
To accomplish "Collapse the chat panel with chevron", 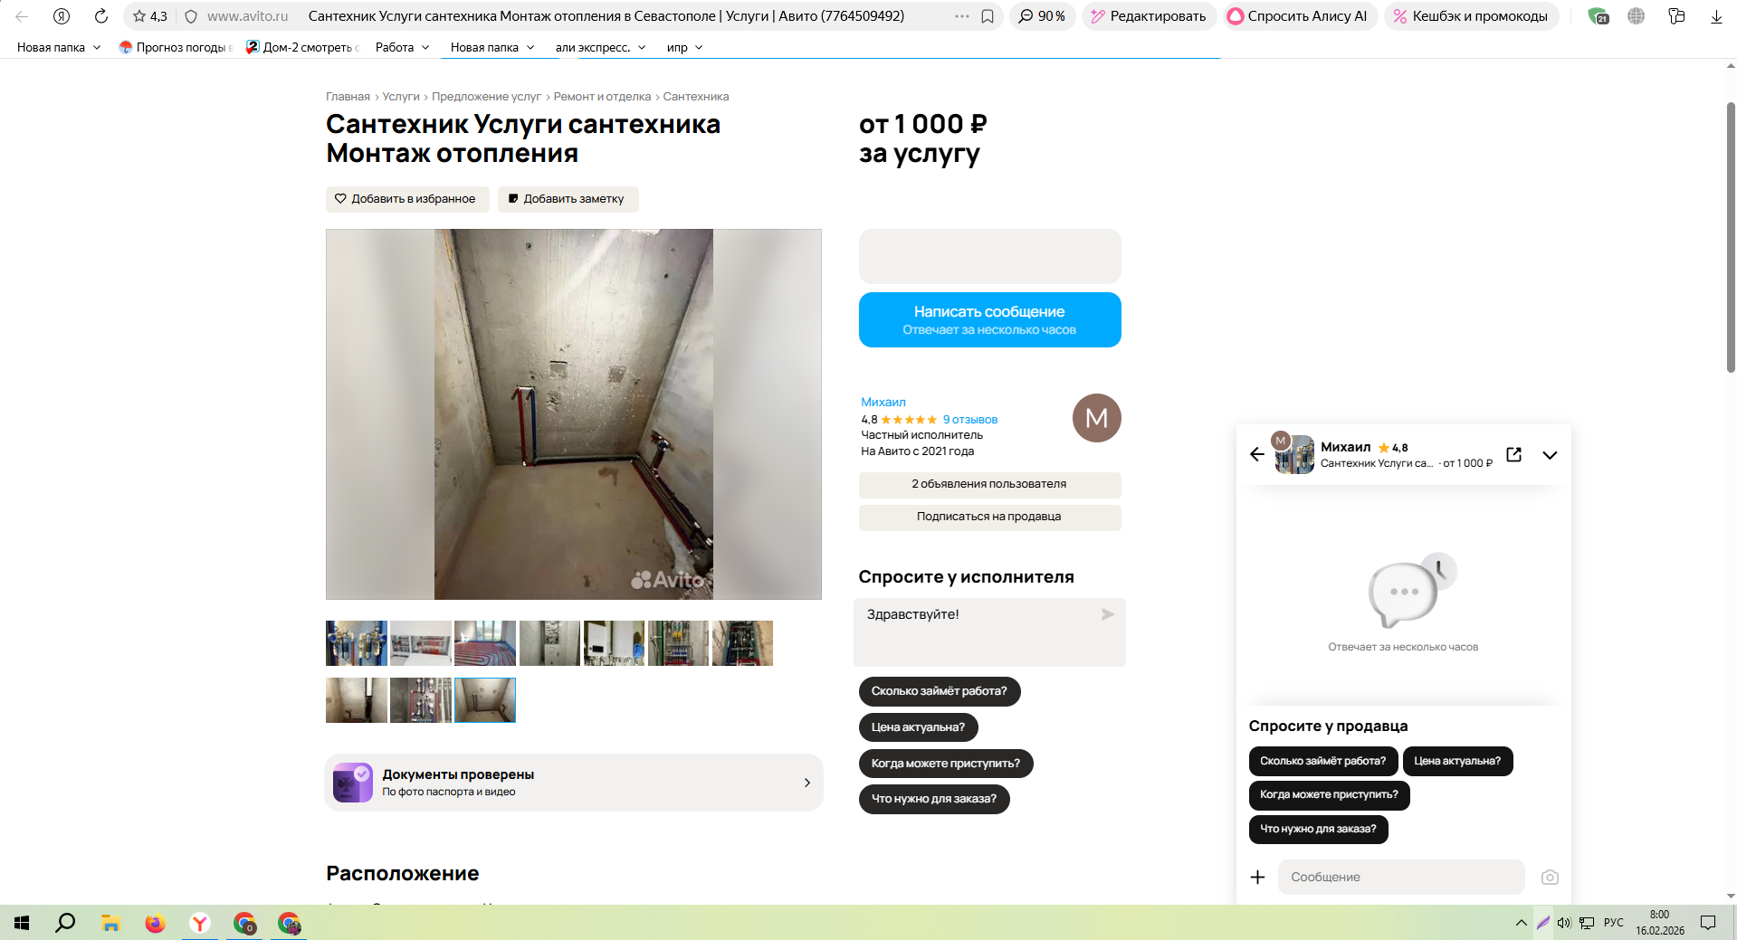I will (1550, 455).
